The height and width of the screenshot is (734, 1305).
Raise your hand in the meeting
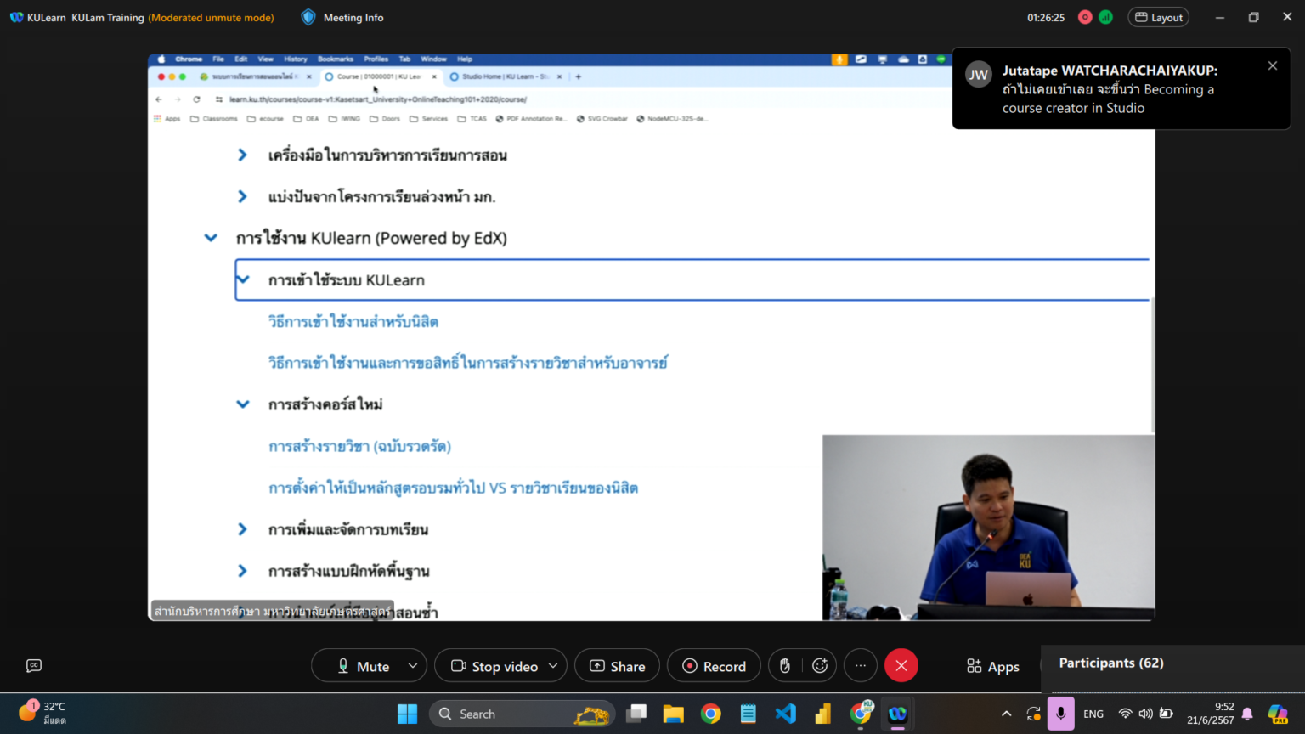coord(784,665)
